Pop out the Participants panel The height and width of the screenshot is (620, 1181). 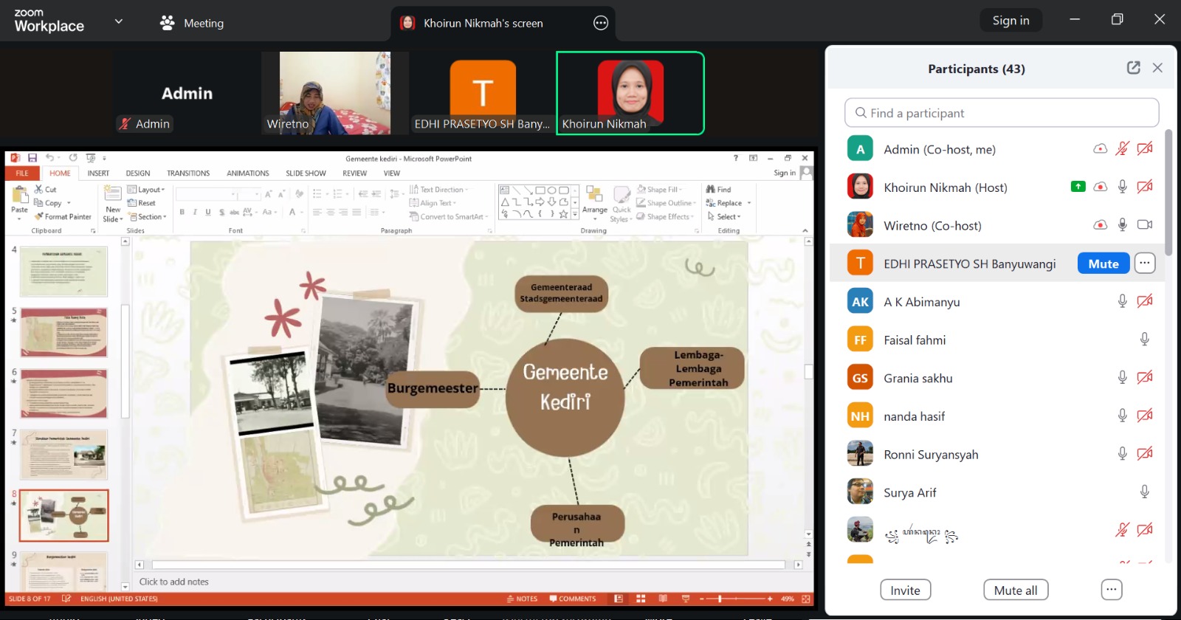click(x=1133, y=68)
